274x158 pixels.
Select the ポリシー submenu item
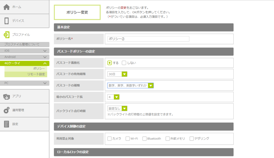click(39, 69)
